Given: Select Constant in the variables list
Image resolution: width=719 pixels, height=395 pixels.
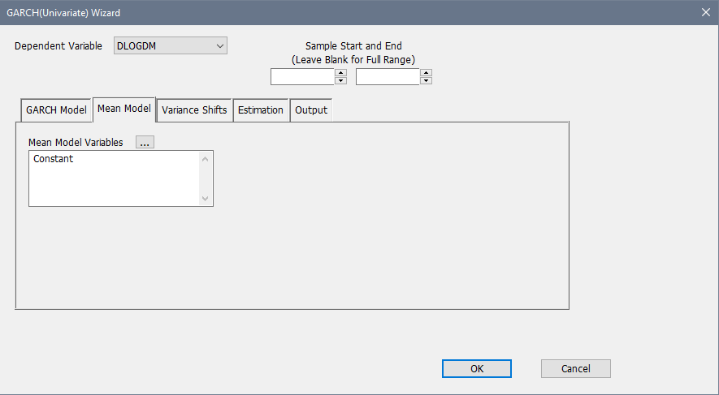Looking at the screenshot, I should coord(54,160).
